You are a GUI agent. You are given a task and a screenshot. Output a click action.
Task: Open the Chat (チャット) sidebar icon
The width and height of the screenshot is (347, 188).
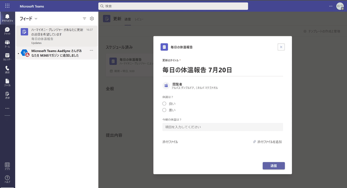click(x=7, y=31)
